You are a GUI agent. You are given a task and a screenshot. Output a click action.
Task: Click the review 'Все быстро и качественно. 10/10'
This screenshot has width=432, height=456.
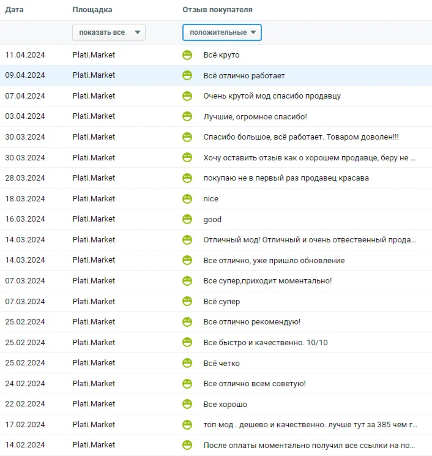[x=265, y=343]
